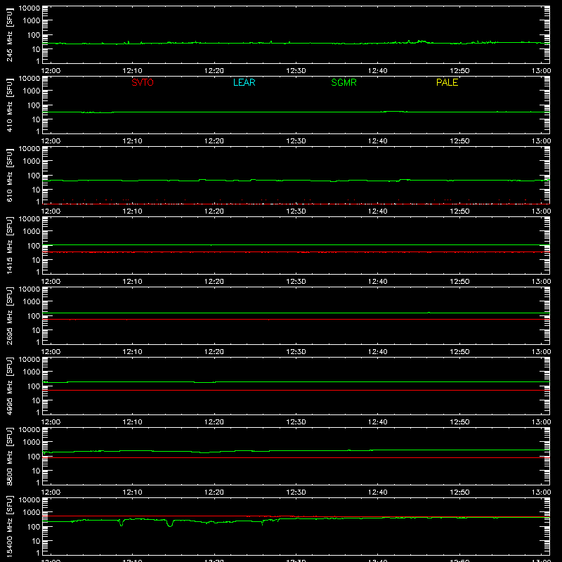Screen dimensions: 562x562
Task: Click 12:50 time label under 245 MHz plot
Action: click(x=459, y=71)
